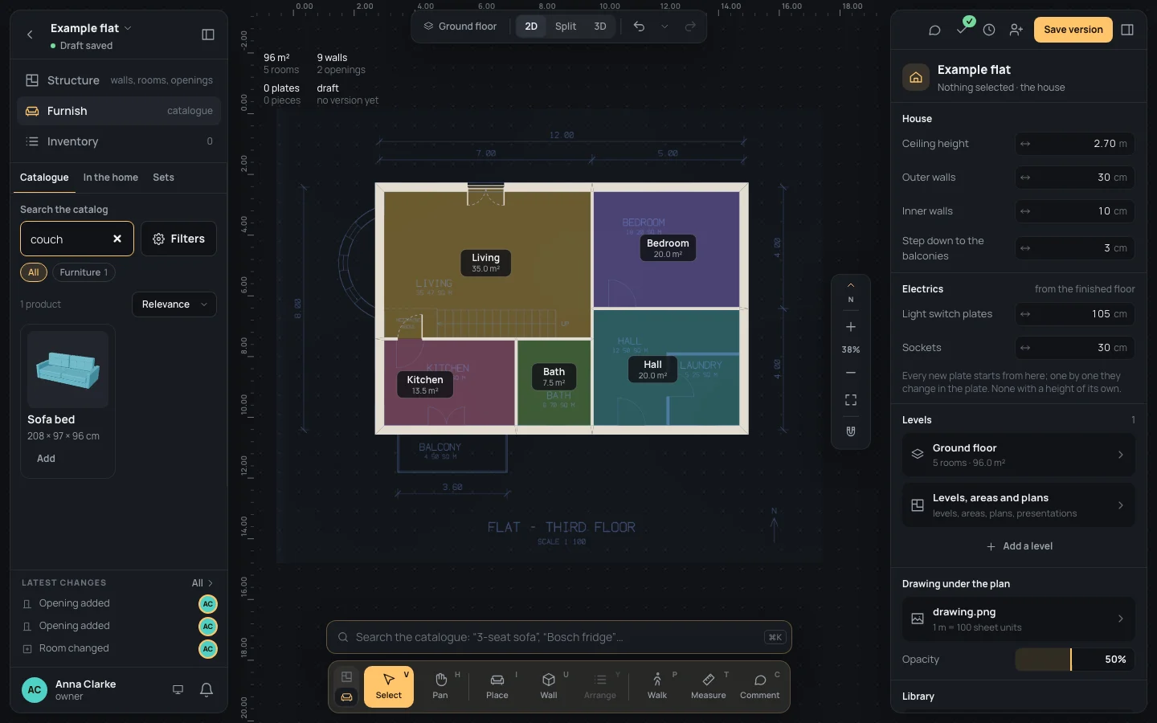This screenshot has width=1157, height=723.
Task: Zoom in with the plus icon
Action: coord(851,327)
